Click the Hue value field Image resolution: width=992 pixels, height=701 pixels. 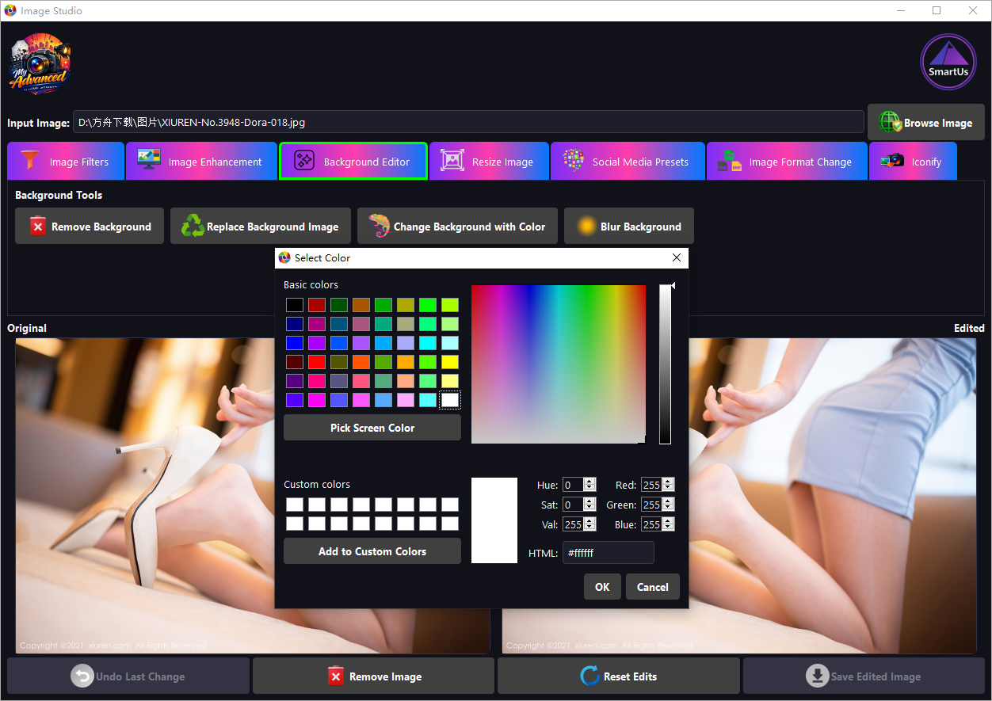[x=573, y=485]
